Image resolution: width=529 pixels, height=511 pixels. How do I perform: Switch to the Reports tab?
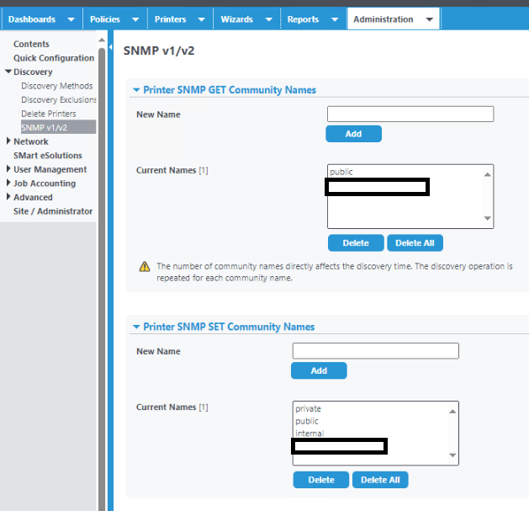(303, 19)
